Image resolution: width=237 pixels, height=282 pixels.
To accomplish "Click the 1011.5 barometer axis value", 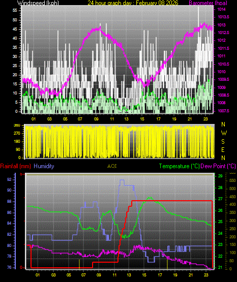I will coord(223,48).
